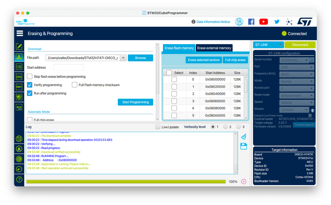Open the Reset mode dropdown
This screenshot has height=205, width=331.
pyautogui.click(x=297, y=96)
